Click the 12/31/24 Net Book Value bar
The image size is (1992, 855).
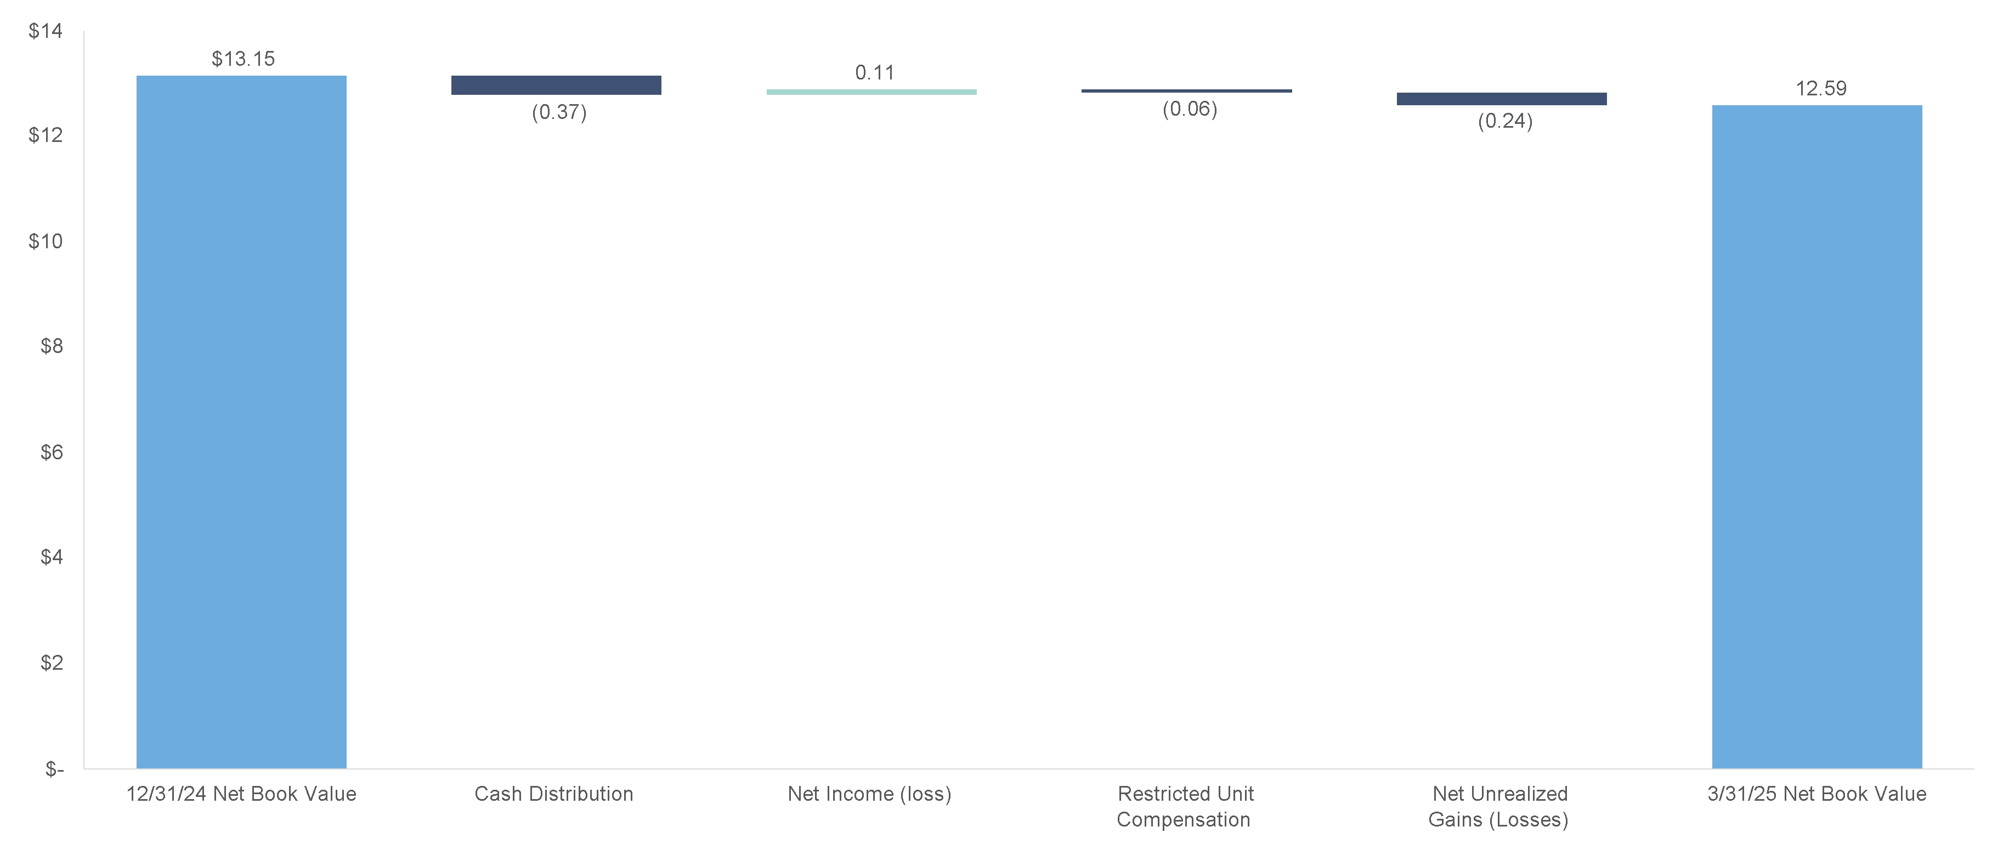pos(241,421)
